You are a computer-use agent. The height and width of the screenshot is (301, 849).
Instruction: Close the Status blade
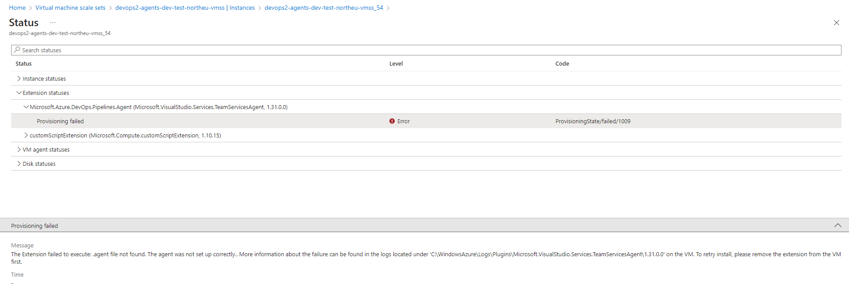click(836, 23)
